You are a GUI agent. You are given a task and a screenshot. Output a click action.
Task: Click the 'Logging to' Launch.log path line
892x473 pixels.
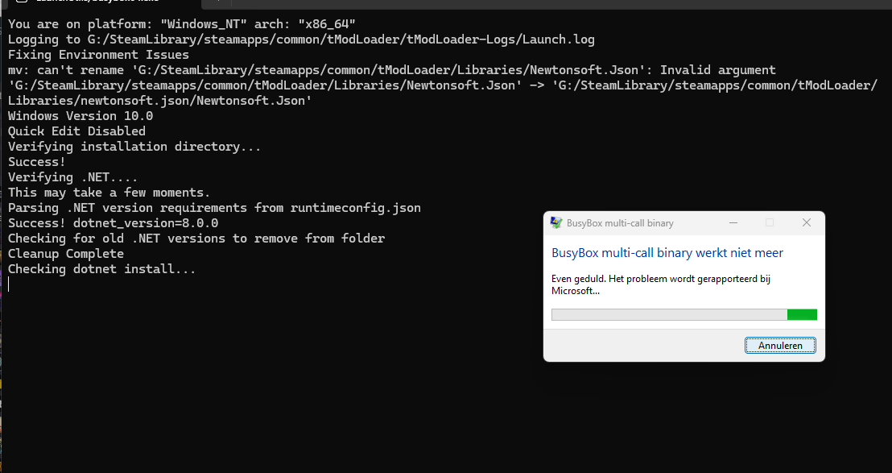(301, 39)
